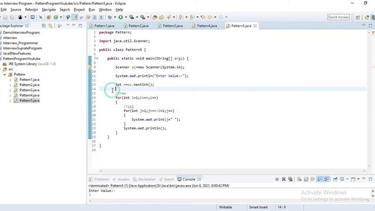
Task: Click the editor vertical scrollbar
Action: [369, 99]
